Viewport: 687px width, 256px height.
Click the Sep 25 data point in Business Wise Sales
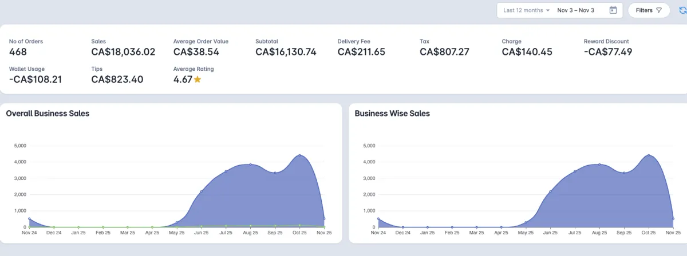coord(624,173)
